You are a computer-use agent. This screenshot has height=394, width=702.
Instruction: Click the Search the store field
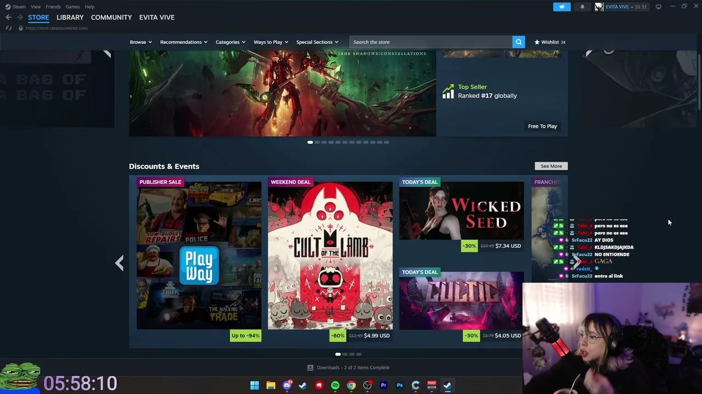[431, 42]
